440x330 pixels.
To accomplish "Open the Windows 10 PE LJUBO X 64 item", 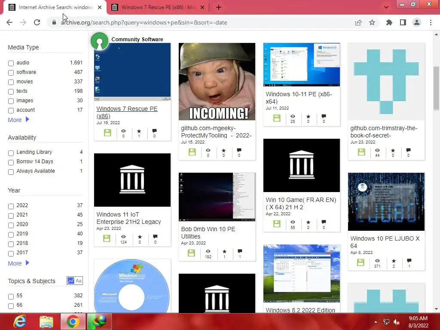I will pos(385,242).
